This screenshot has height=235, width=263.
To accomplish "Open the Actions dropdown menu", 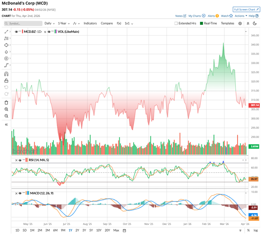I will click(240, 16).
